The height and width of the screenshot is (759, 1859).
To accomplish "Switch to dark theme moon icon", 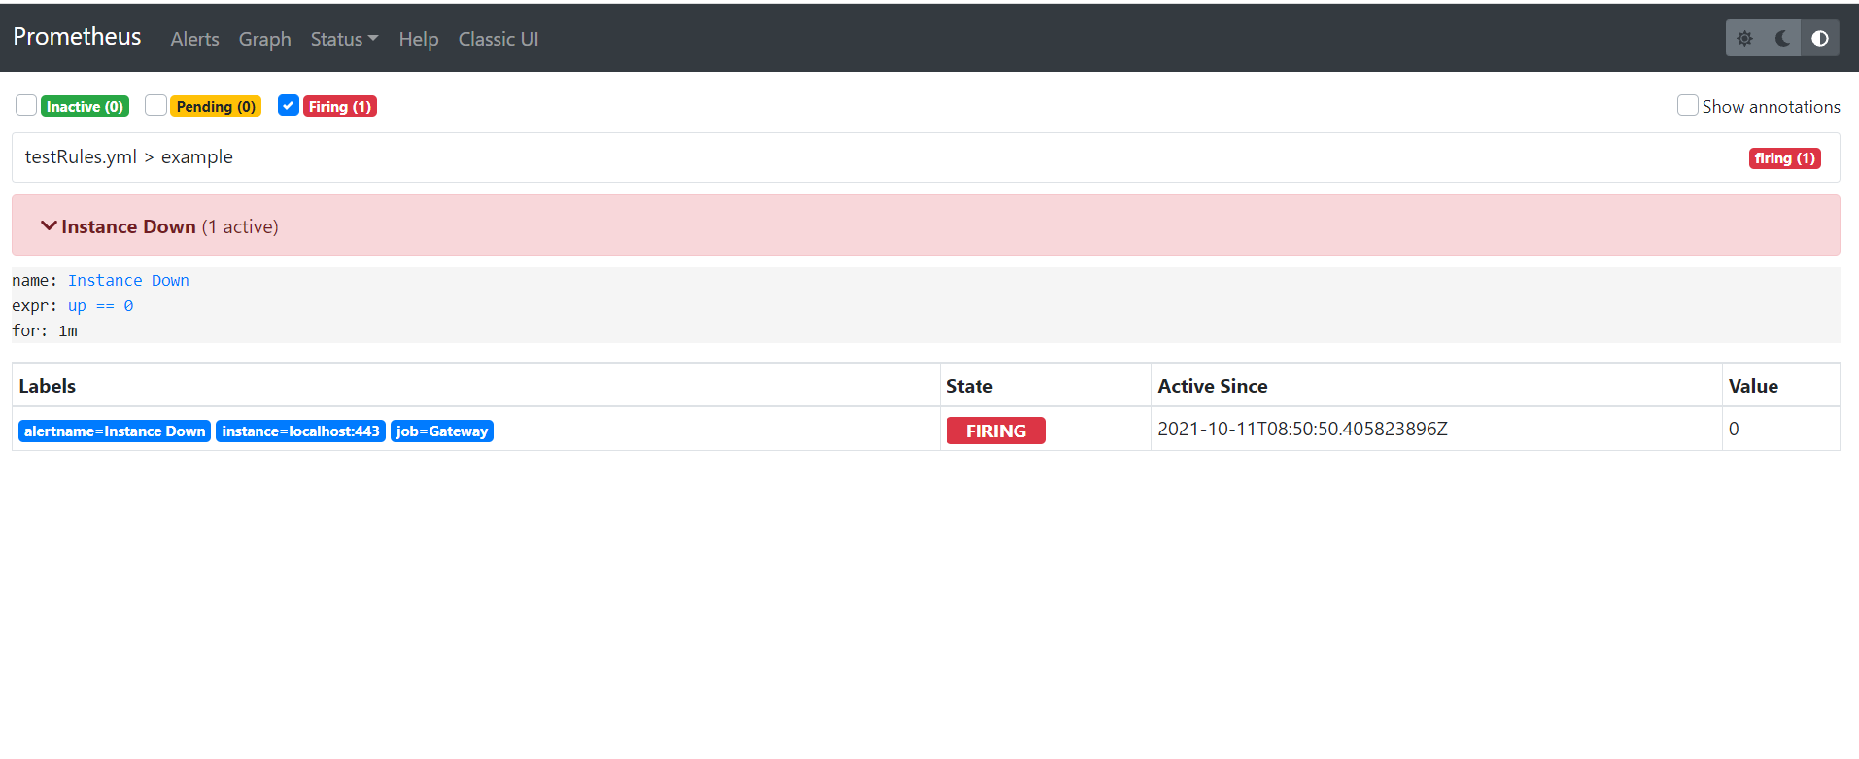I will point(1782,39).
